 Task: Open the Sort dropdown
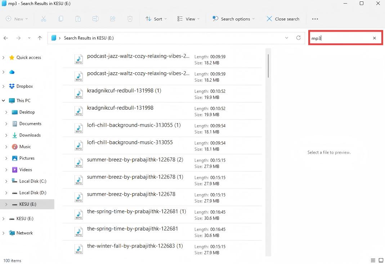pos(156,19)
